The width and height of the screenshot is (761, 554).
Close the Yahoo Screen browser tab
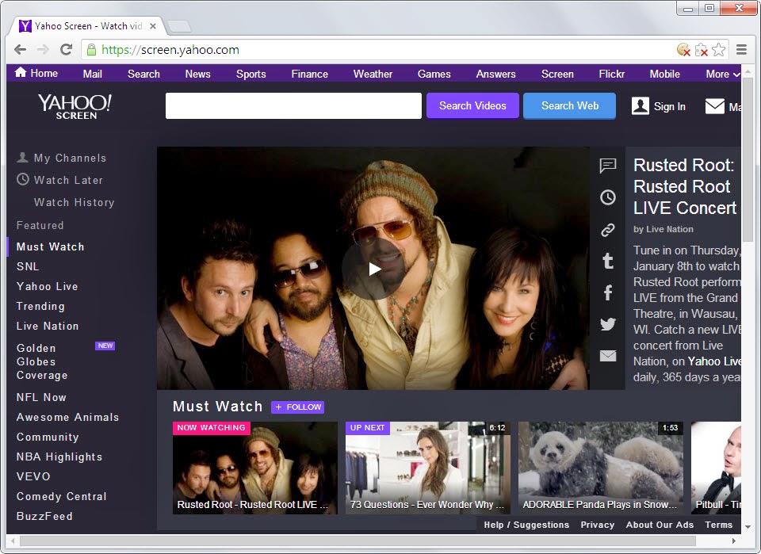coord(153,26)
